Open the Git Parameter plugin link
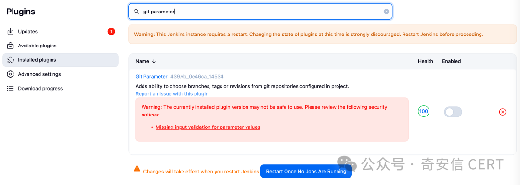The width and height of the screenshot is (520, 185). (x=151, y=76)
